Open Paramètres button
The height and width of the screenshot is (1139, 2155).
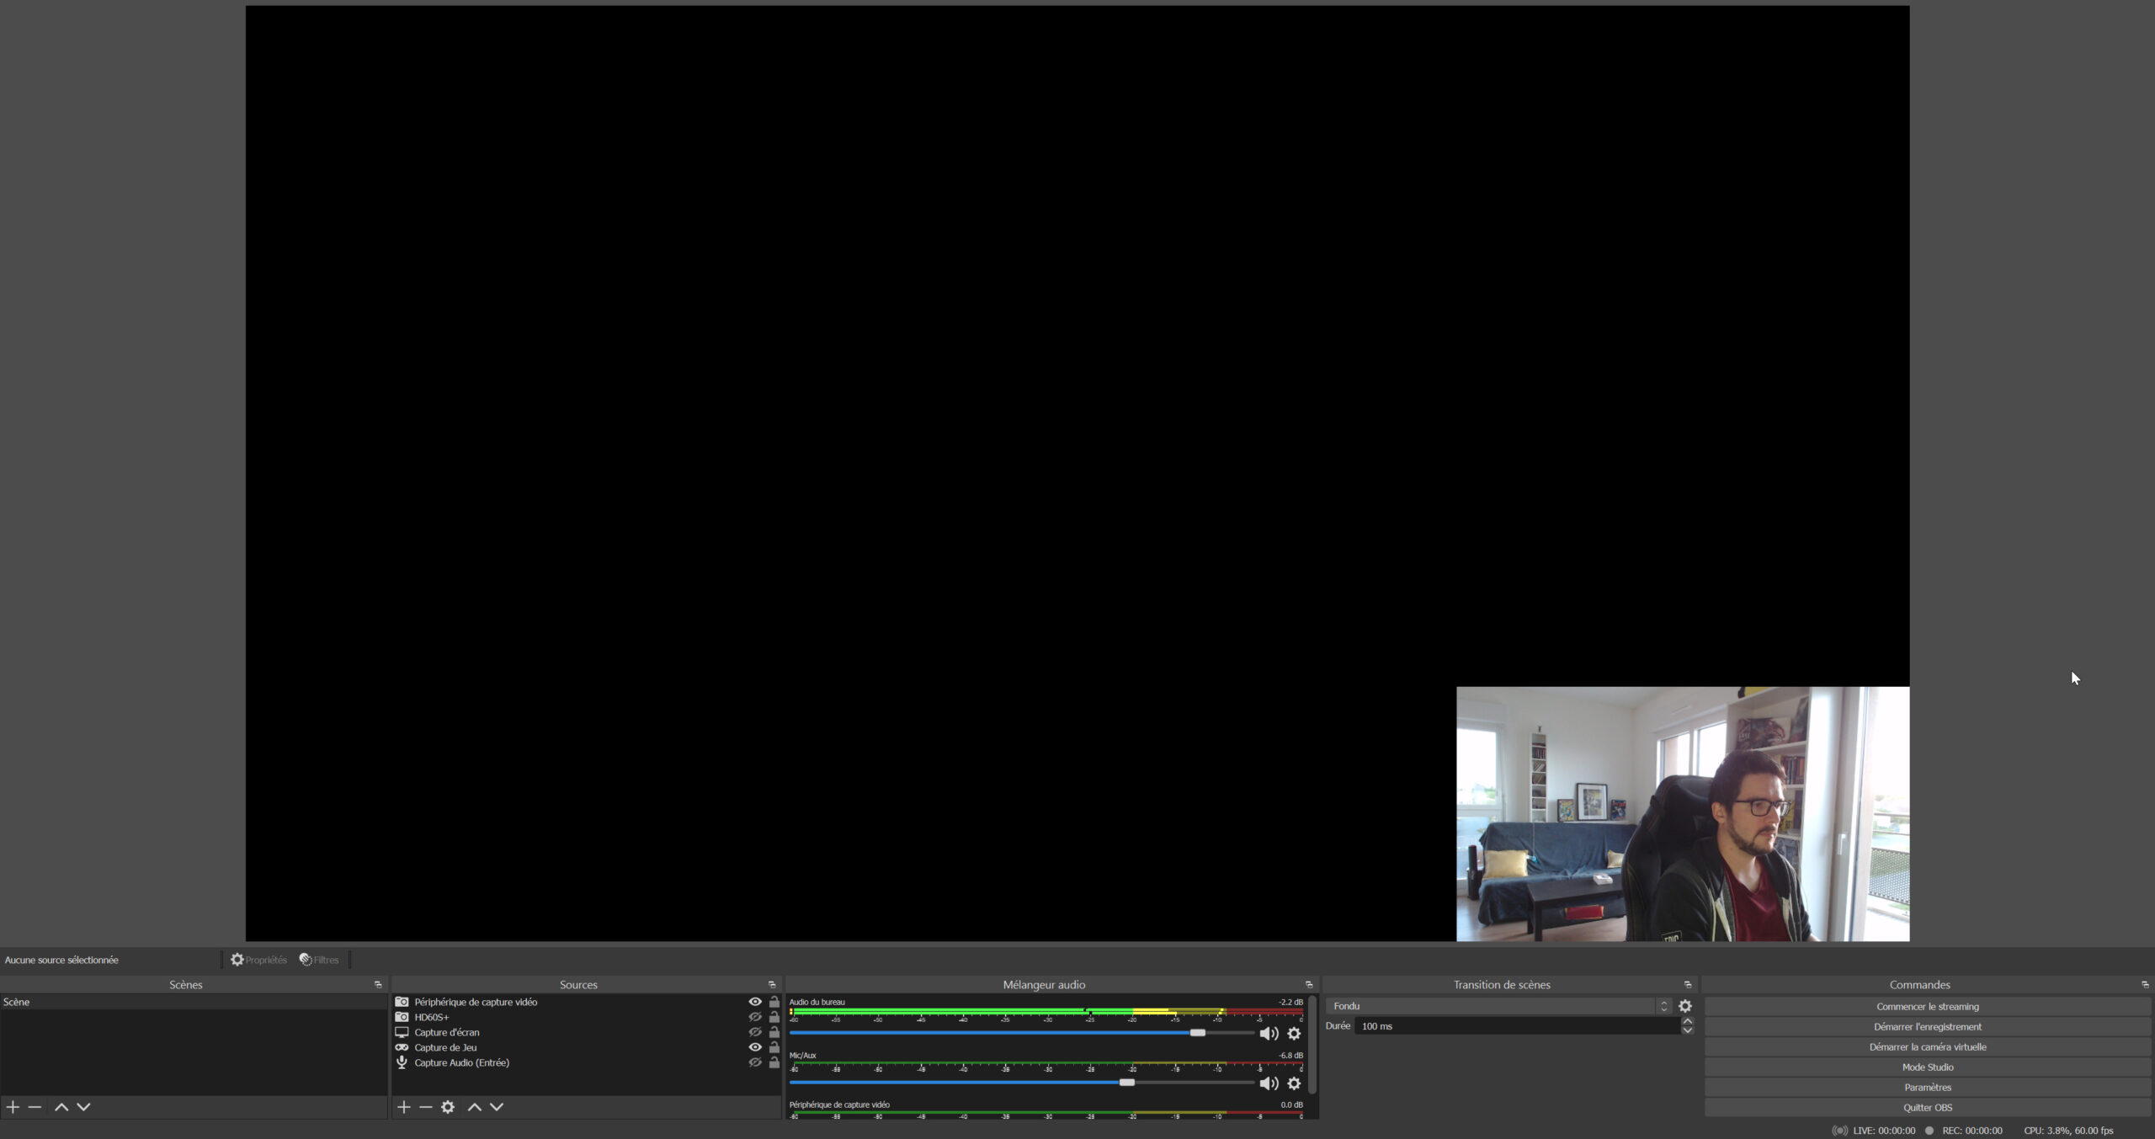coord(1927,1087)
